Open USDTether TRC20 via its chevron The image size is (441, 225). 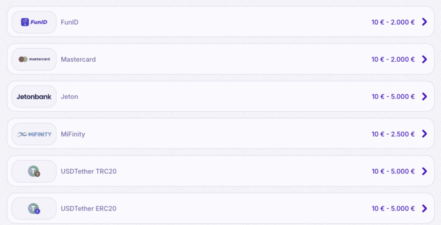(424, 171)
